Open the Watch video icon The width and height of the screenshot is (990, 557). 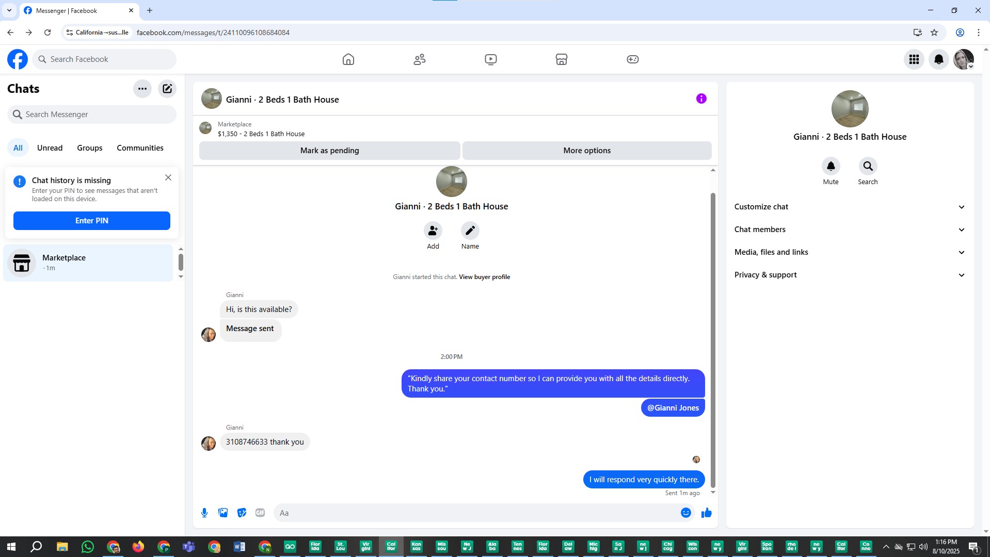[x=491, y=59]
